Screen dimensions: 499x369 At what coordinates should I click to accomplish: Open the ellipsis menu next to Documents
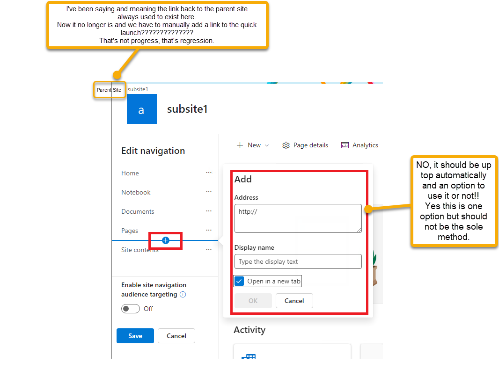point(209,211)
